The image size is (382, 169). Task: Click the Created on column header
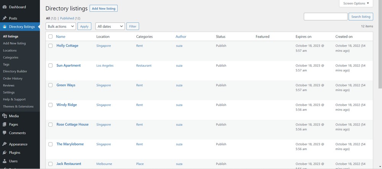pyautogui.click(x=344, y=37)
